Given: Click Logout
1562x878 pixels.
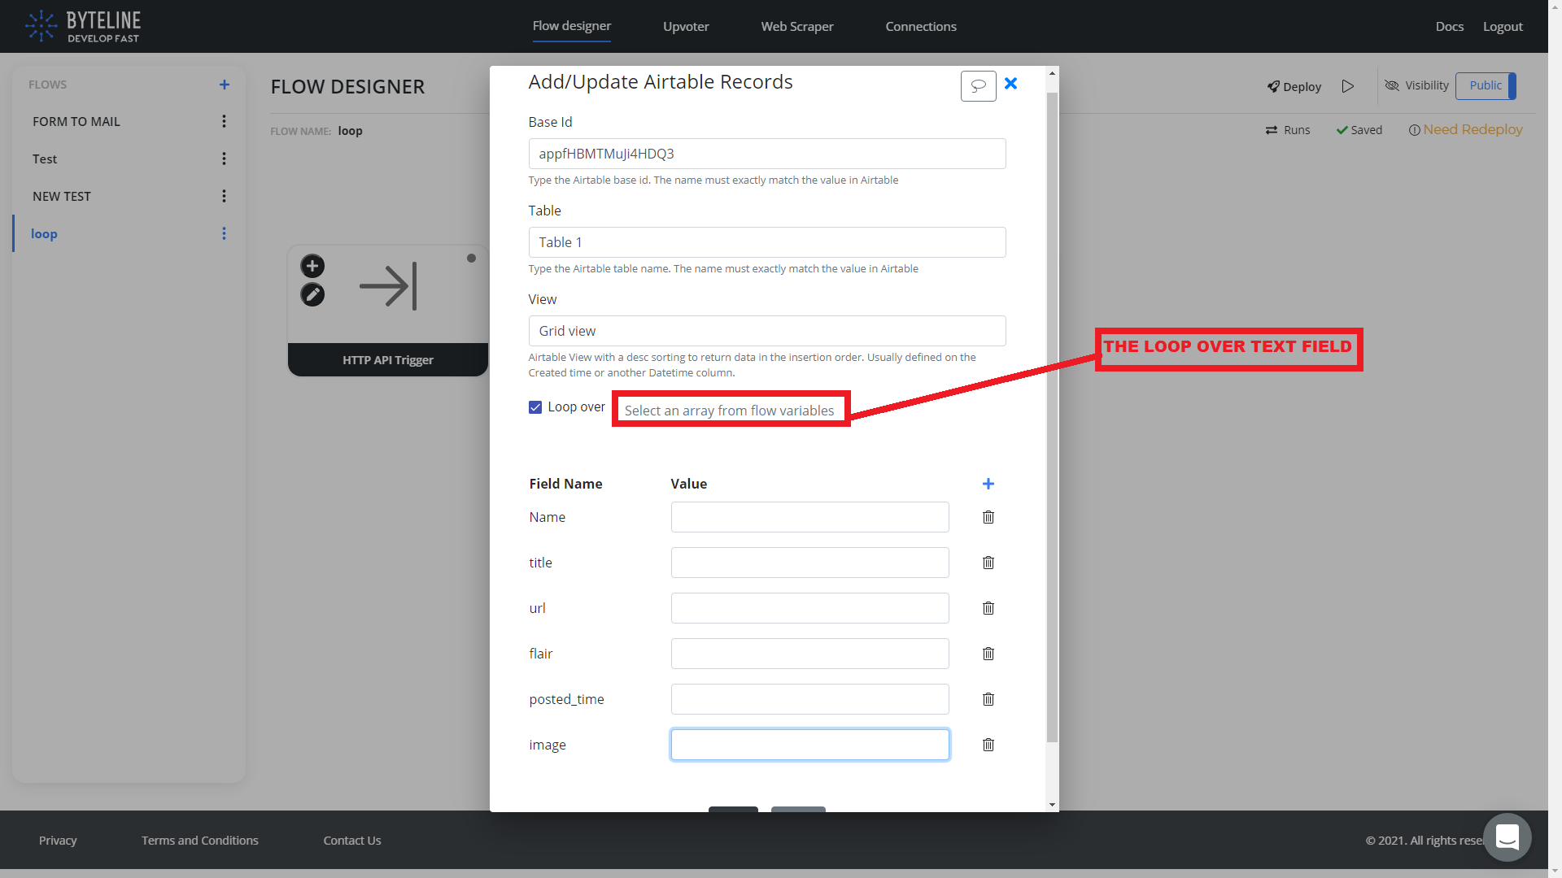Looking at the screenshot, I should [1503, 27].
